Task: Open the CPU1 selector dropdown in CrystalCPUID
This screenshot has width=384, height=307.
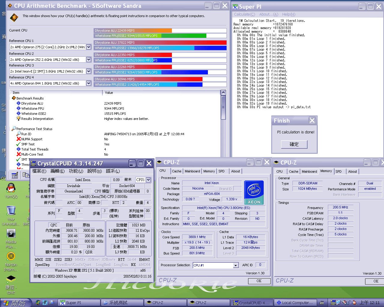Action: pos(148,180)
